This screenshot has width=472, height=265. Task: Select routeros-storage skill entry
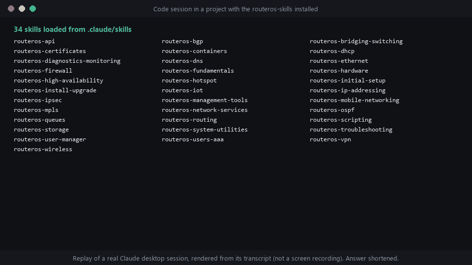click(41, 130)
